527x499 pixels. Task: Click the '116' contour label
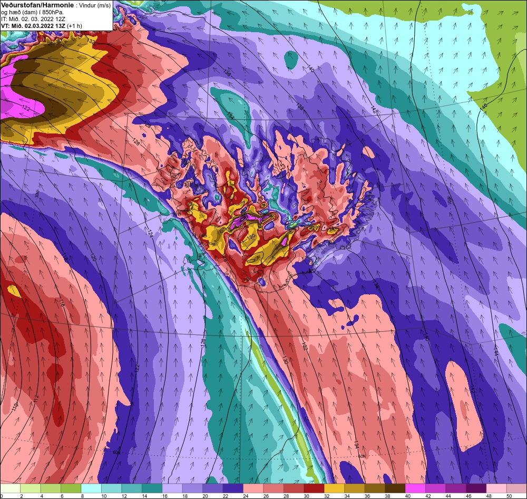click(x=62, y=302)
